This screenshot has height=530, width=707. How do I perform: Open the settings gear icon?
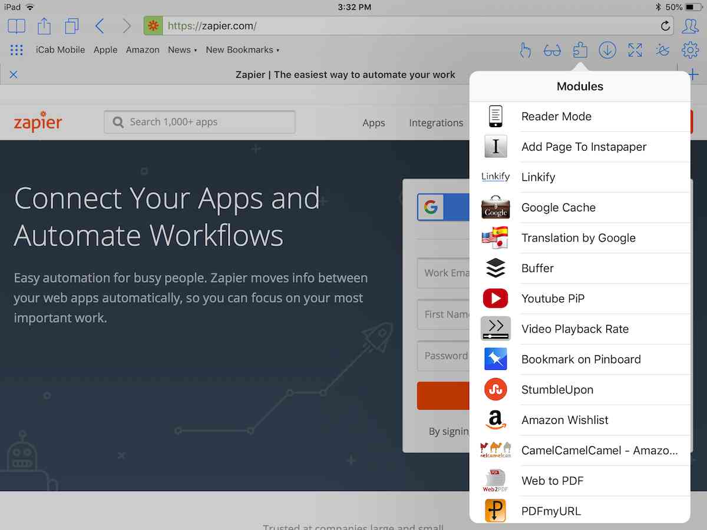[690, 50]
